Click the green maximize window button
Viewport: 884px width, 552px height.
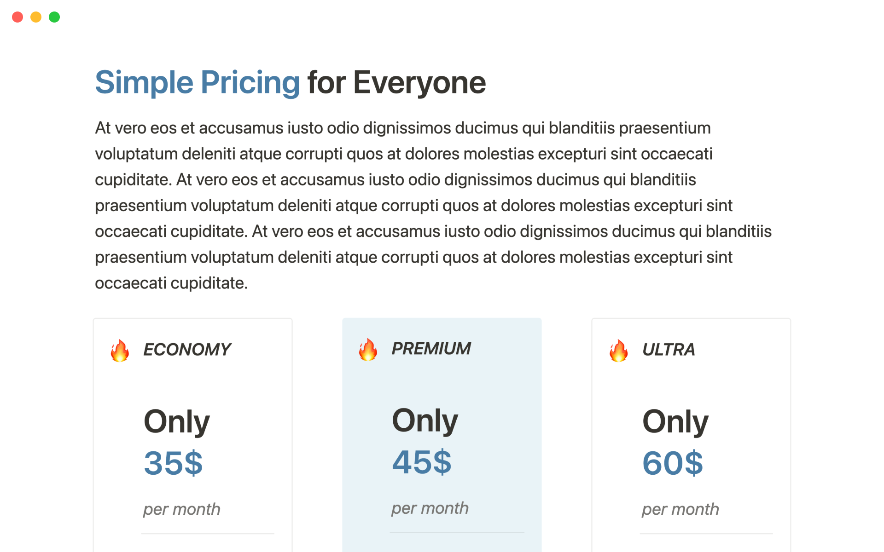coord(54,17)
